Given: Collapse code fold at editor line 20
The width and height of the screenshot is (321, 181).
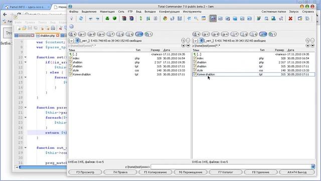Looking at the screenshot, I should pos(26,108).
